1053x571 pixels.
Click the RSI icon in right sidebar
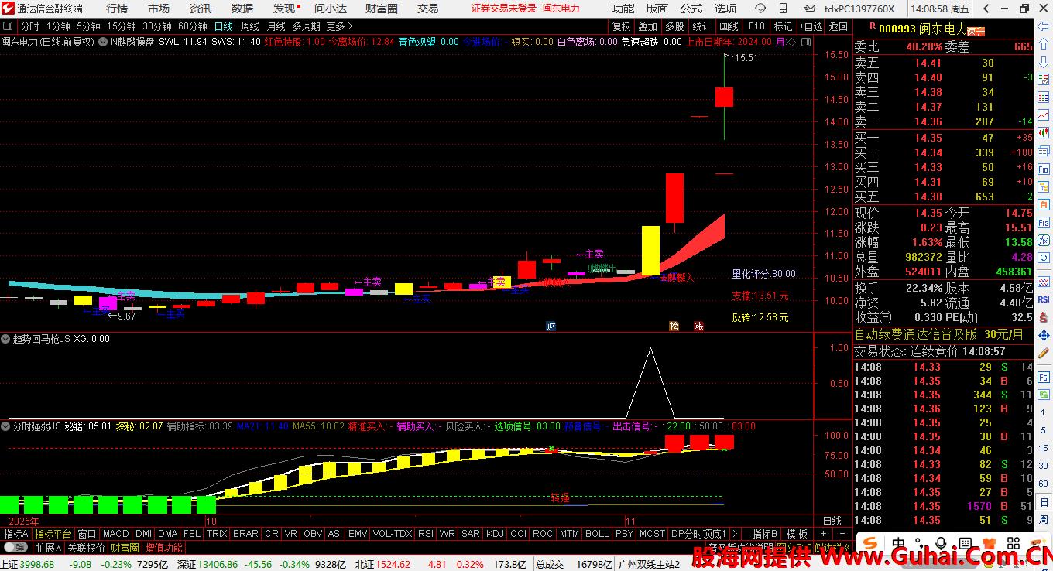[1044, 299]
